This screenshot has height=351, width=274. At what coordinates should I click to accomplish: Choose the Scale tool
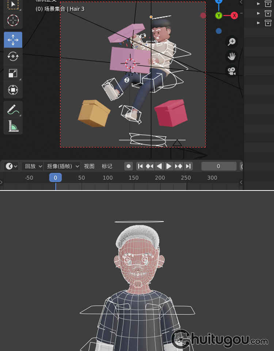click(13, 73)
